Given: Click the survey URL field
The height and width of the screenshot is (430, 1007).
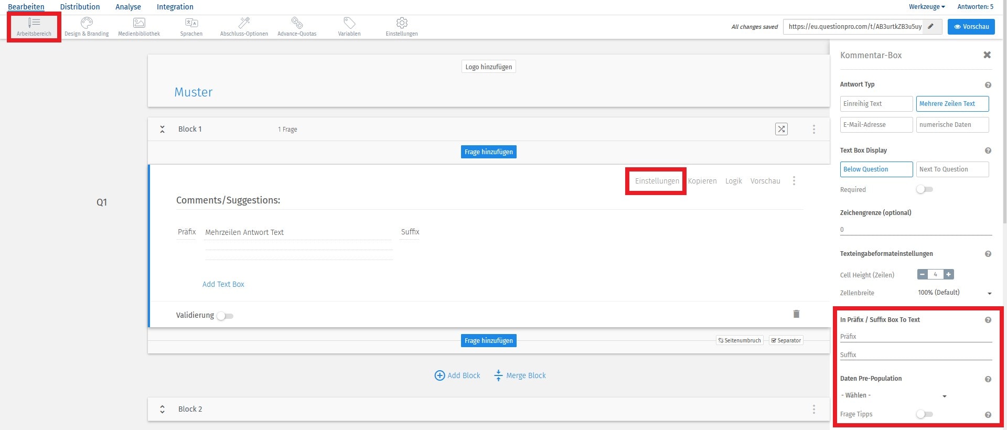Looking at the screenshot, I should coord(854,27).
